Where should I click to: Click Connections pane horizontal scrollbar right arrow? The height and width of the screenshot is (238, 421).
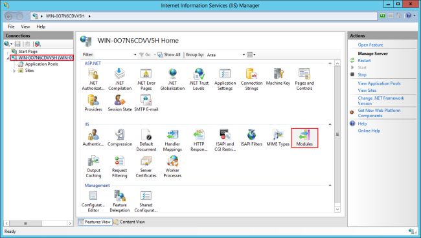click(70, 223)
